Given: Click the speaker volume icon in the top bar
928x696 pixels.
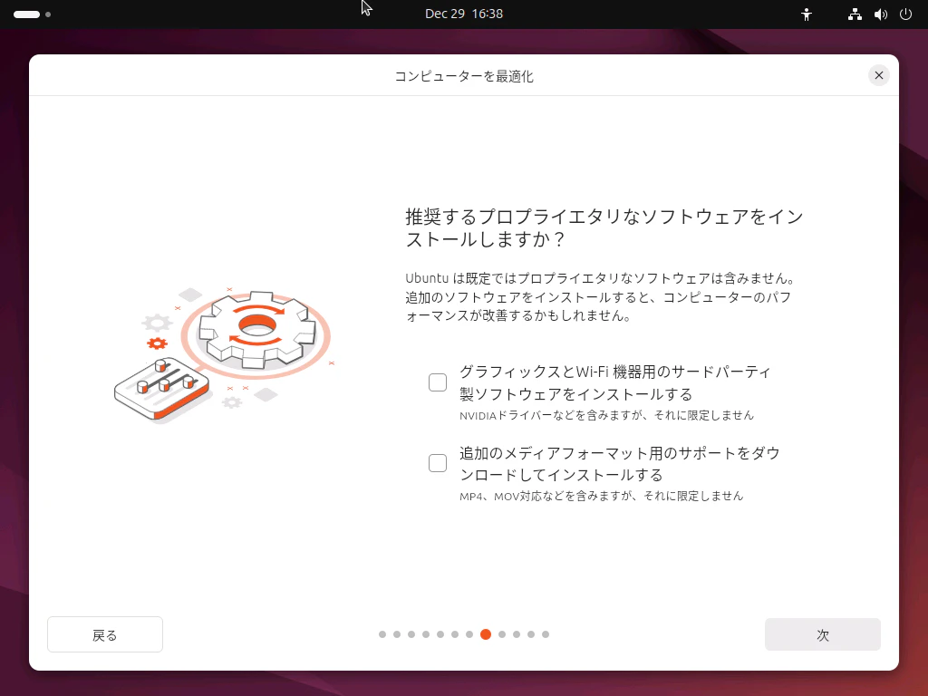Looking at the screenshot, I should (880, 14).
